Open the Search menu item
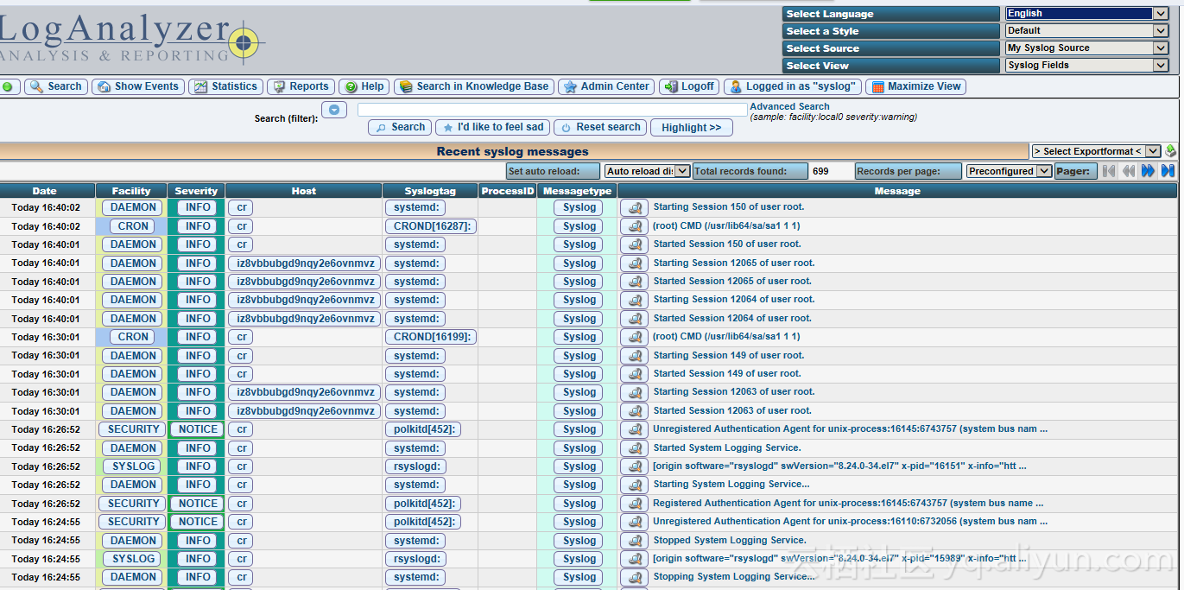The image size is (1184, 590). click(x=56, y=86)
